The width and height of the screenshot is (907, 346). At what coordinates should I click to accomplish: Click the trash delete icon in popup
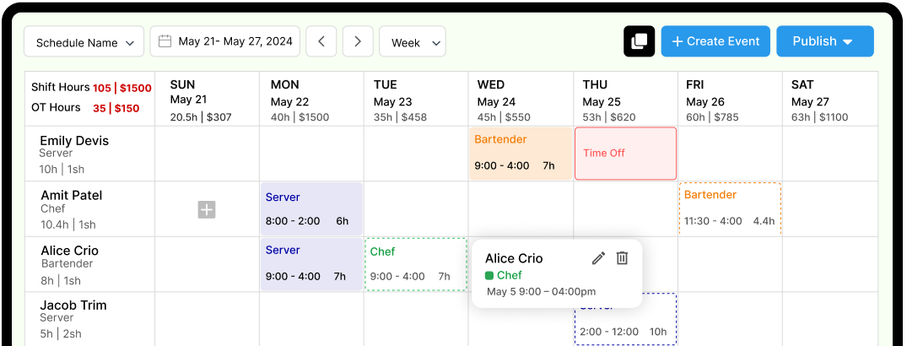pyautogui.click(x=622, y=258)
